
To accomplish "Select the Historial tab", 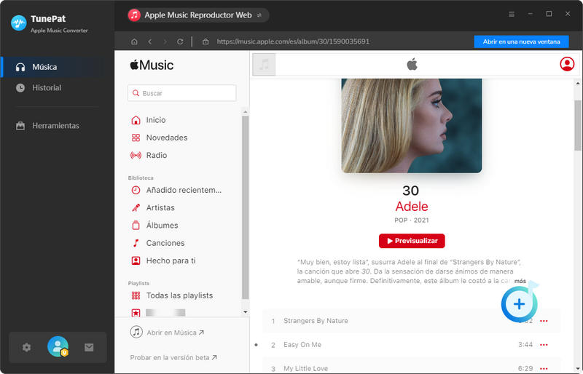I will [x=47, y=88].
